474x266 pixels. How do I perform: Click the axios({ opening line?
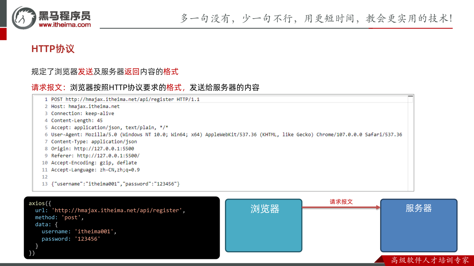click(x=40, y=203)
